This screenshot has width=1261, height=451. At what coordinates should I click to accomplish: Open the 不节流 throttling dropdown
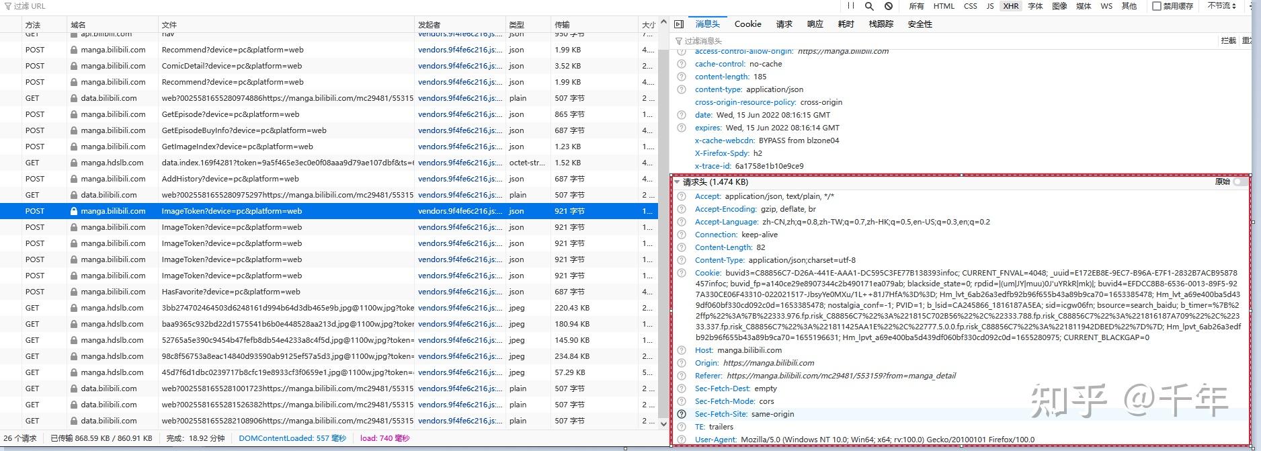click(x=1222, y=6)
